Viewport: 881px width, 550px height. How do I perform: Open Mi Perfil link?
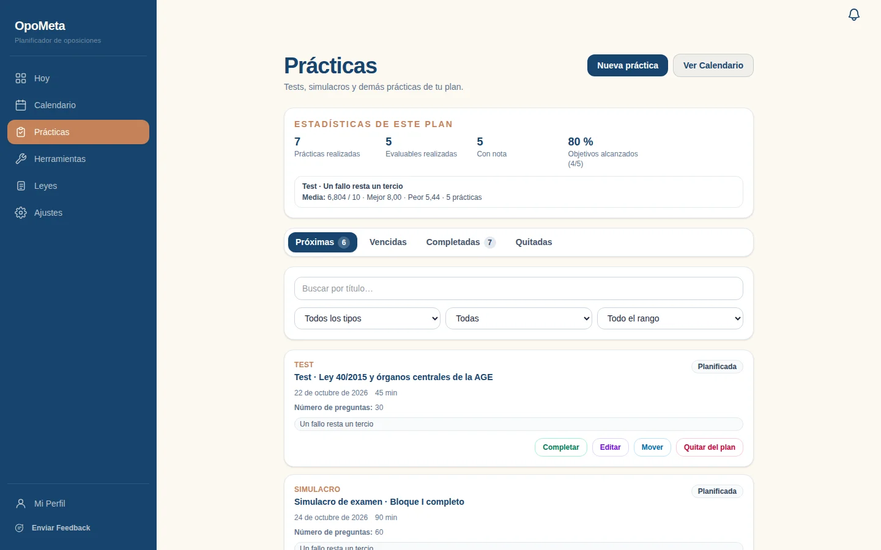point(78,504)
